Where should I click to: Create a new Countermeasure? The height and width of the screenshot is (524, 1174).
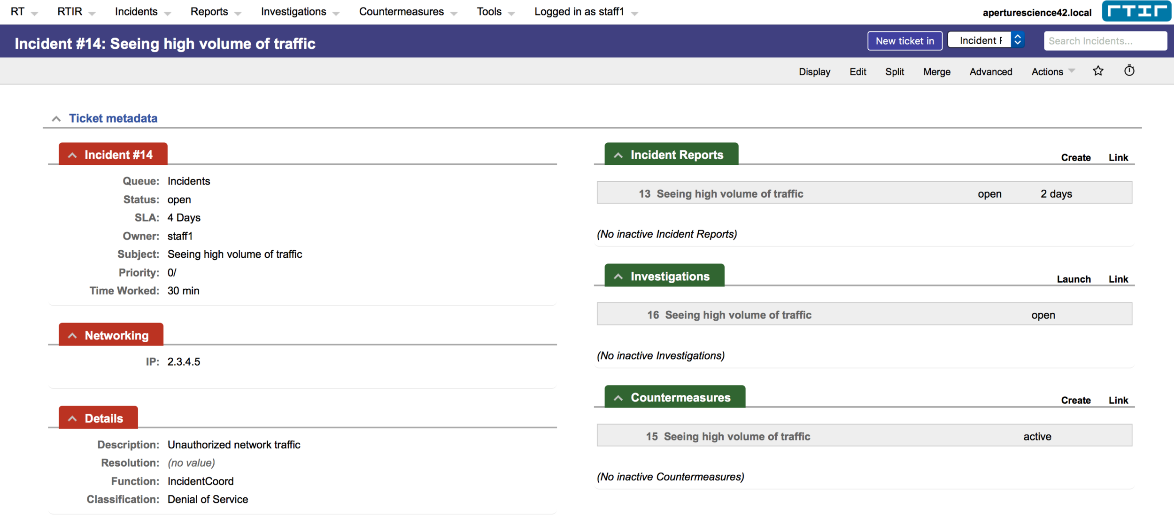[x=1076, y=400]
